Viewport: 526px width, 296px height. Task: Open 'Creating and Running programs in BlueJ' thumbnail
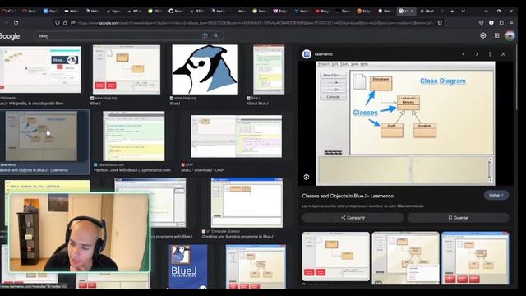pos(247,203)
